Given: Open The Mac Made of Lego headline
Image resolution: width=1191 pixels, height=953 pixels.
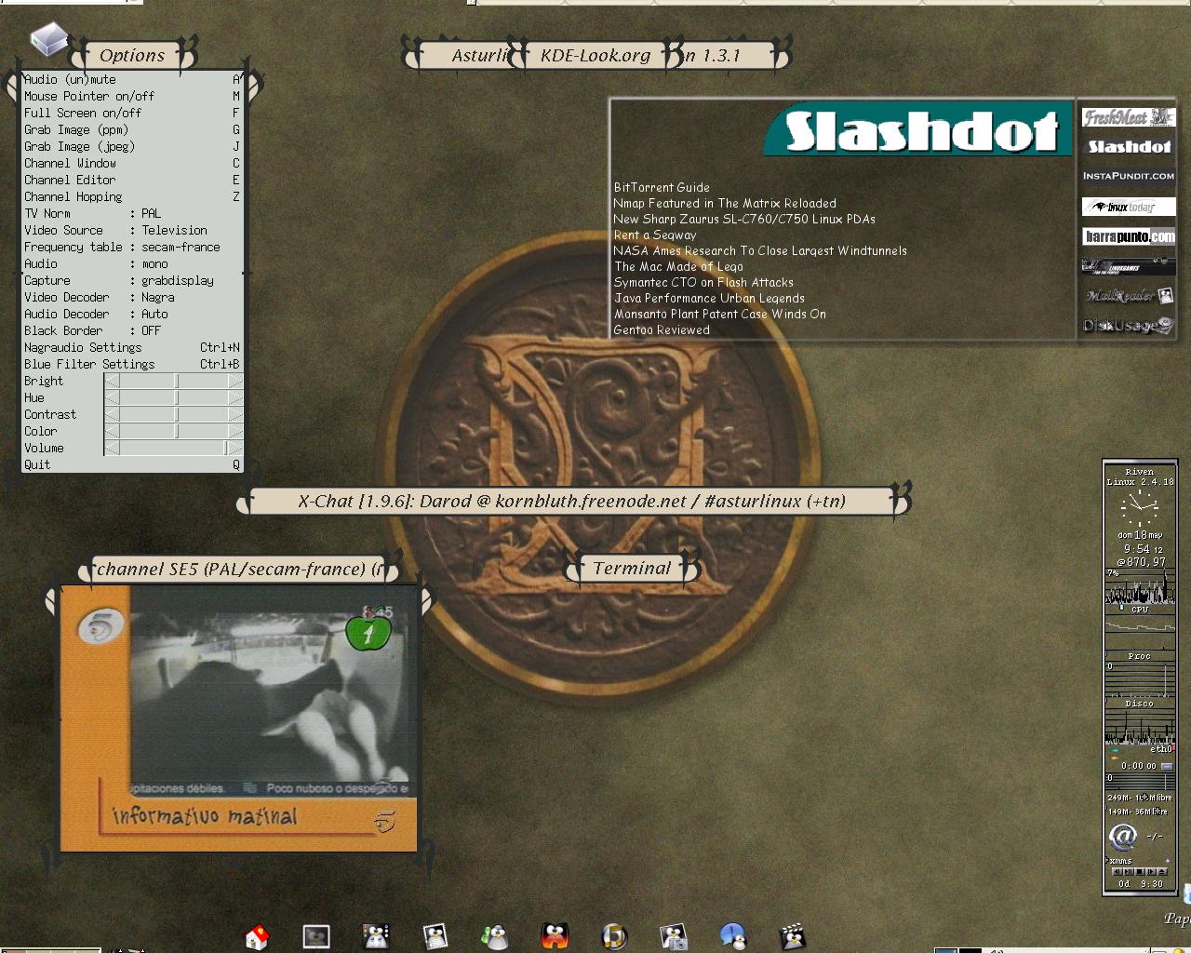Looking at the screenshot, I should 678,267.
